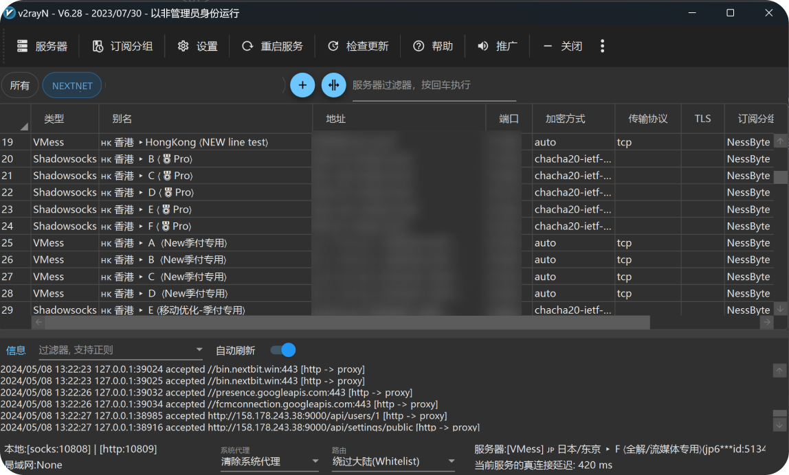Open the three-dot more options menu
789x475 pixels.
tap(602, 46)
